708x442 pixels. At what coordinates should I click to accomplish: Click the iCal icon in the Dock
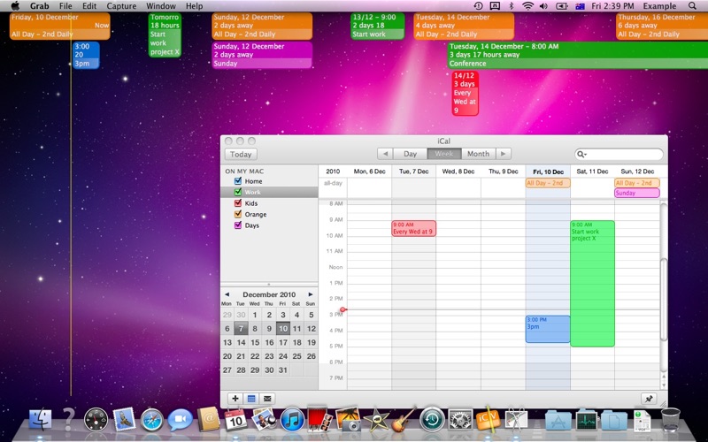[235, 419]
